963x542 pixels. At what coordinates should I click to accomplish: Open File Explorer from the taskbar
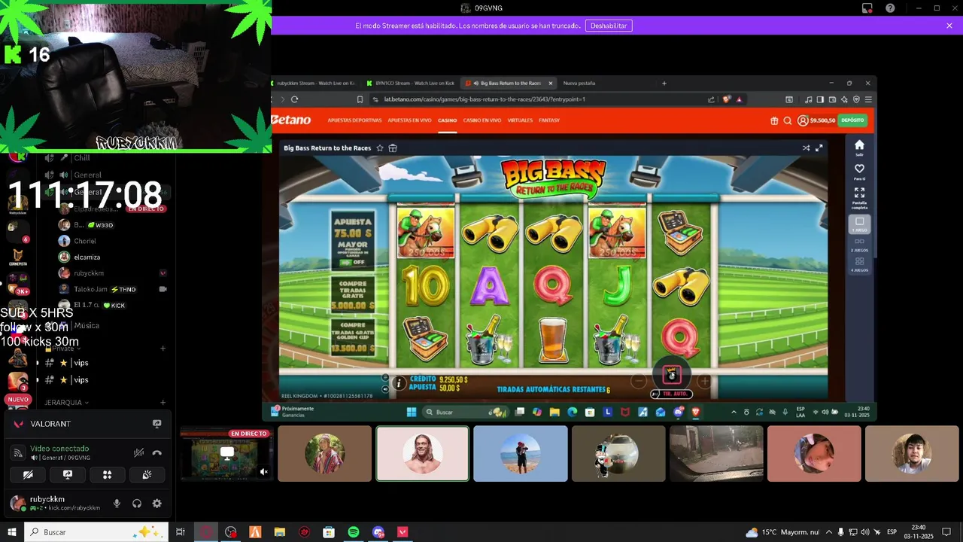pyautogui.click(x=280, y=532)
